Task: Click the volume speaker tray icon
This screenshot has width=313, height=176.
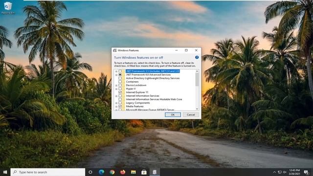Action: (285, 172)
